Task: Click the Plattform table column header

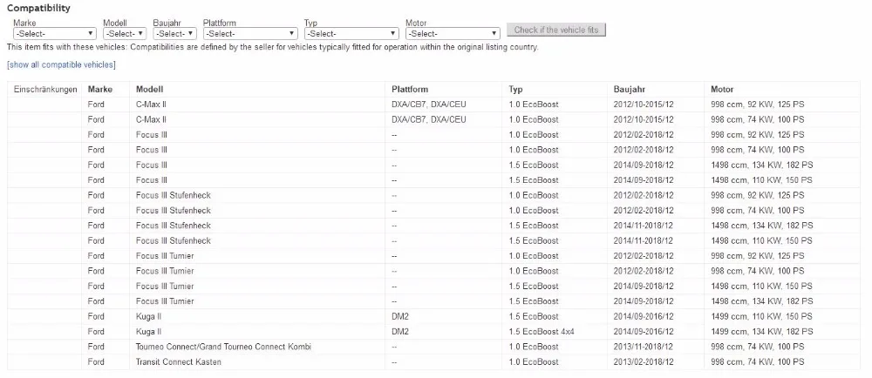Action: (x=410, y=90)
